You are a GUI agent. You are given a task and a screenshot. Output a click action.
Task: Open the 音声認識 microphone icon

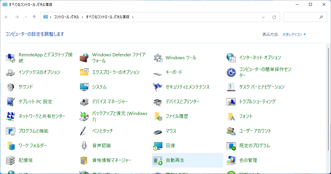click(84, 146)
